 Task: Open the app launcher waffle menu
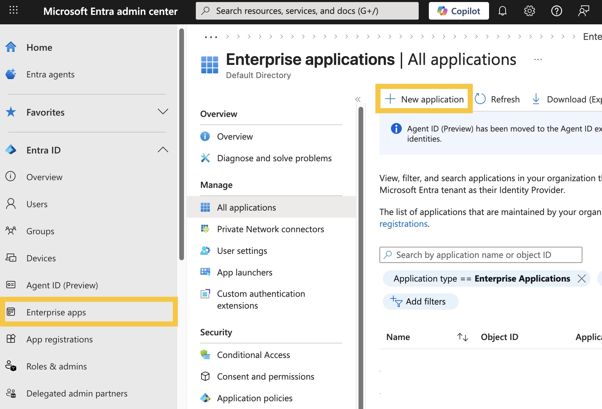(14, 10)
